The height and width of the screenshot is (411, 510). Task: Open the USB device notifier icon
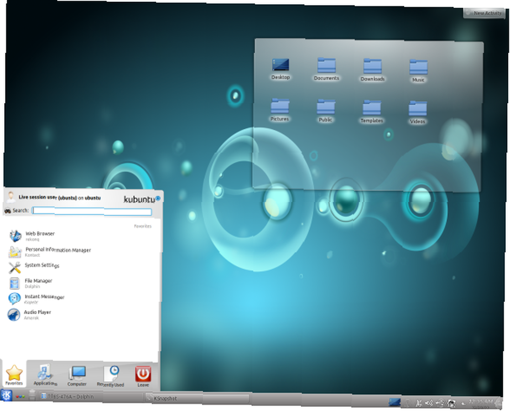click(x=440, y=403)
